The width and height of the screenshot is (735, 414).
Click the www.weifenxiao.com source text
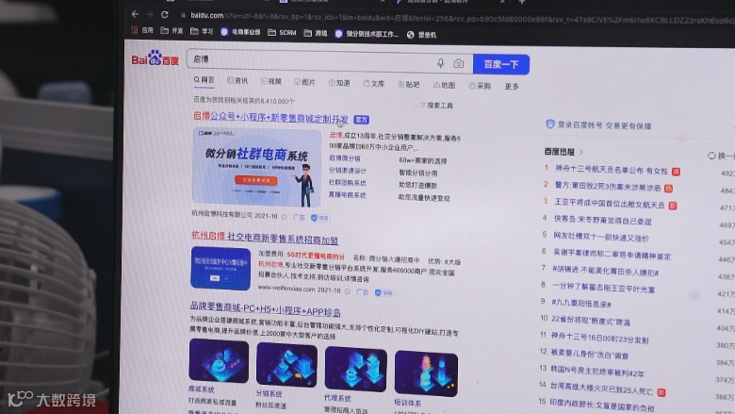point(286,288)
